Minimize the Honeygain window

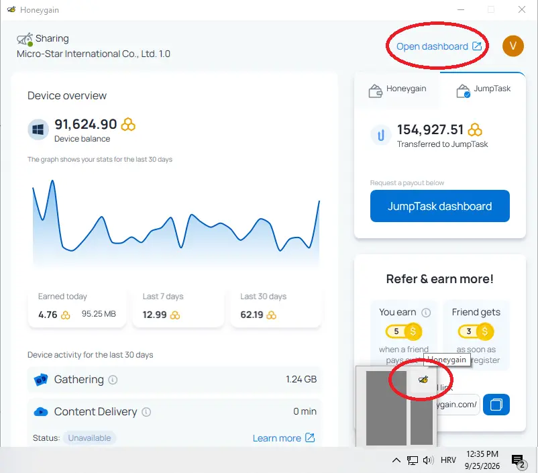tap(461, 9)
